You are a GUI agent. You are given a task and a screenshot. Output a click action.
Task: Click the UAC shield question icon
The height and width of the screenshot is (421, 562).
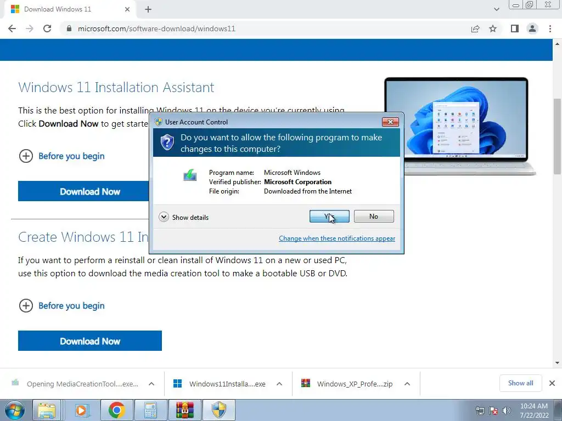167,143
